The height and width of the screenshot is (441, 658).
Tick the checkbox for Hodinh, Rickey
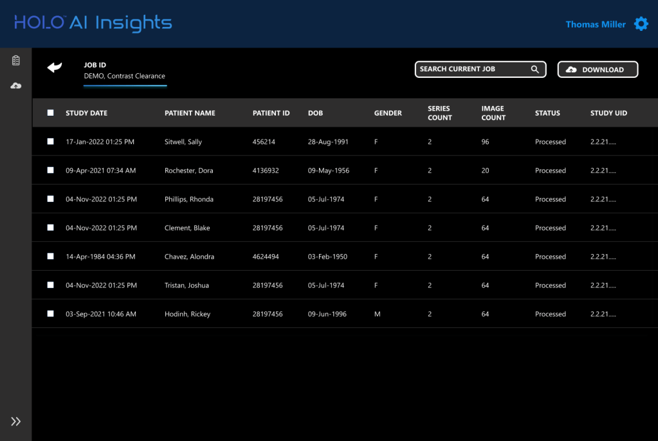51,314
